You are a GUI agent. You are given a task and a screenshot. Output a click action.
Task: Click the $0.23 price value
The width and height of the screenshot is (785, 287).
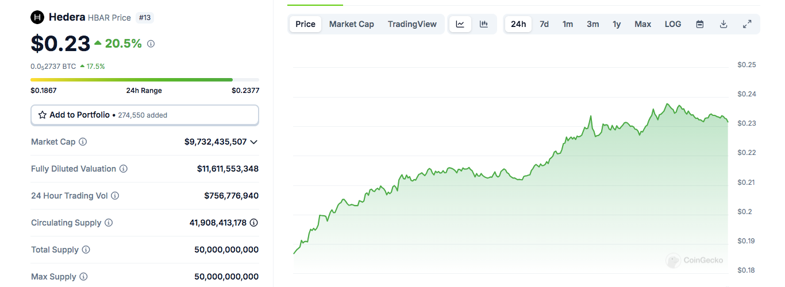(60, 44)
